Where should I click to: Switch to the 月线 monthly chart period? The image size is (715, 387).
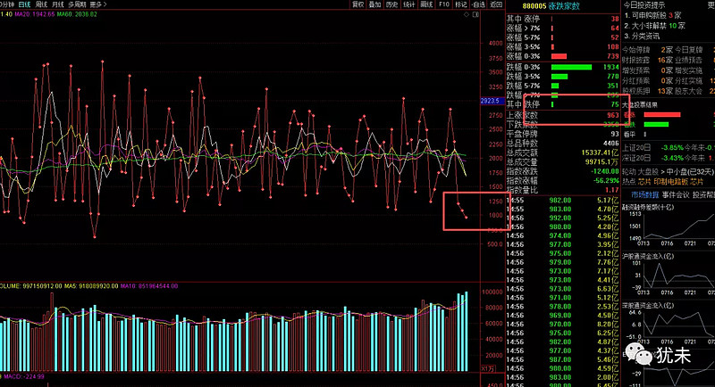pos(58,4)
